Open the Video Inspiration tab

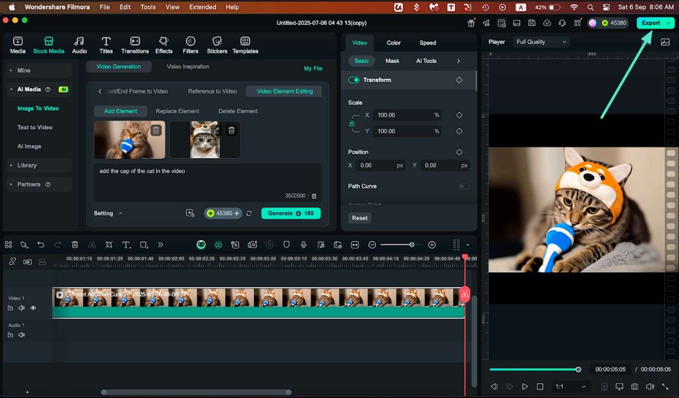[x=188, y=67]
